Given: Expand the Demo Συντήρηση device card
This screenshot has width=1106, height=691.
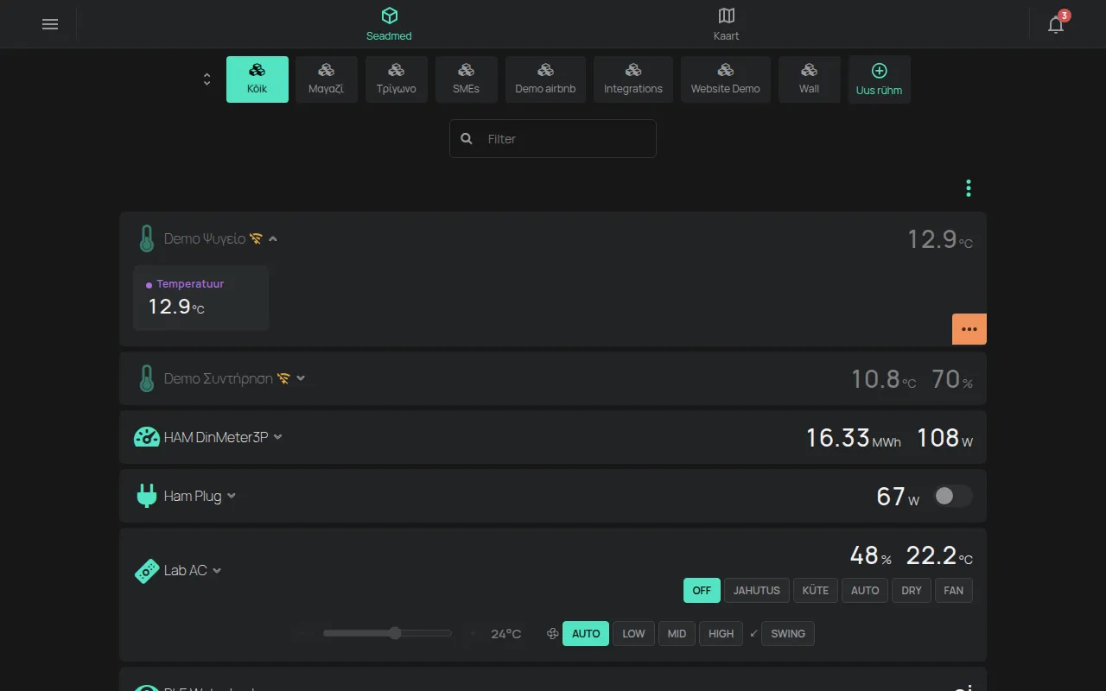Looking at the screenshot, I should [301, 378].
